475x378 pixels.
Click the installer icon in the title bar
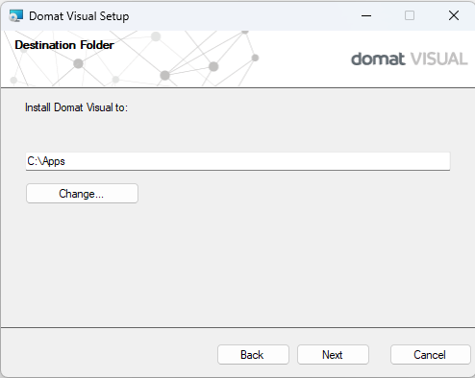[x=15, y=15]
